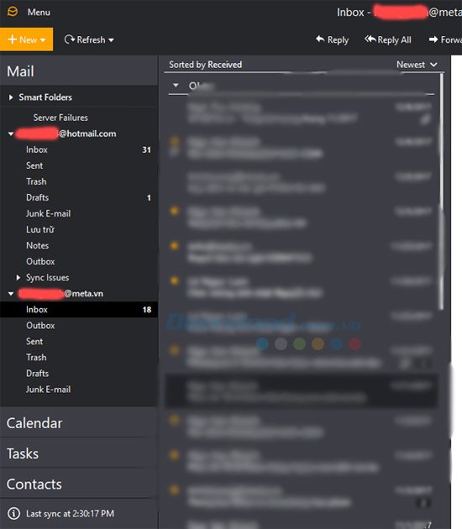Collapse the meta.vn account tree

(11, 294)
